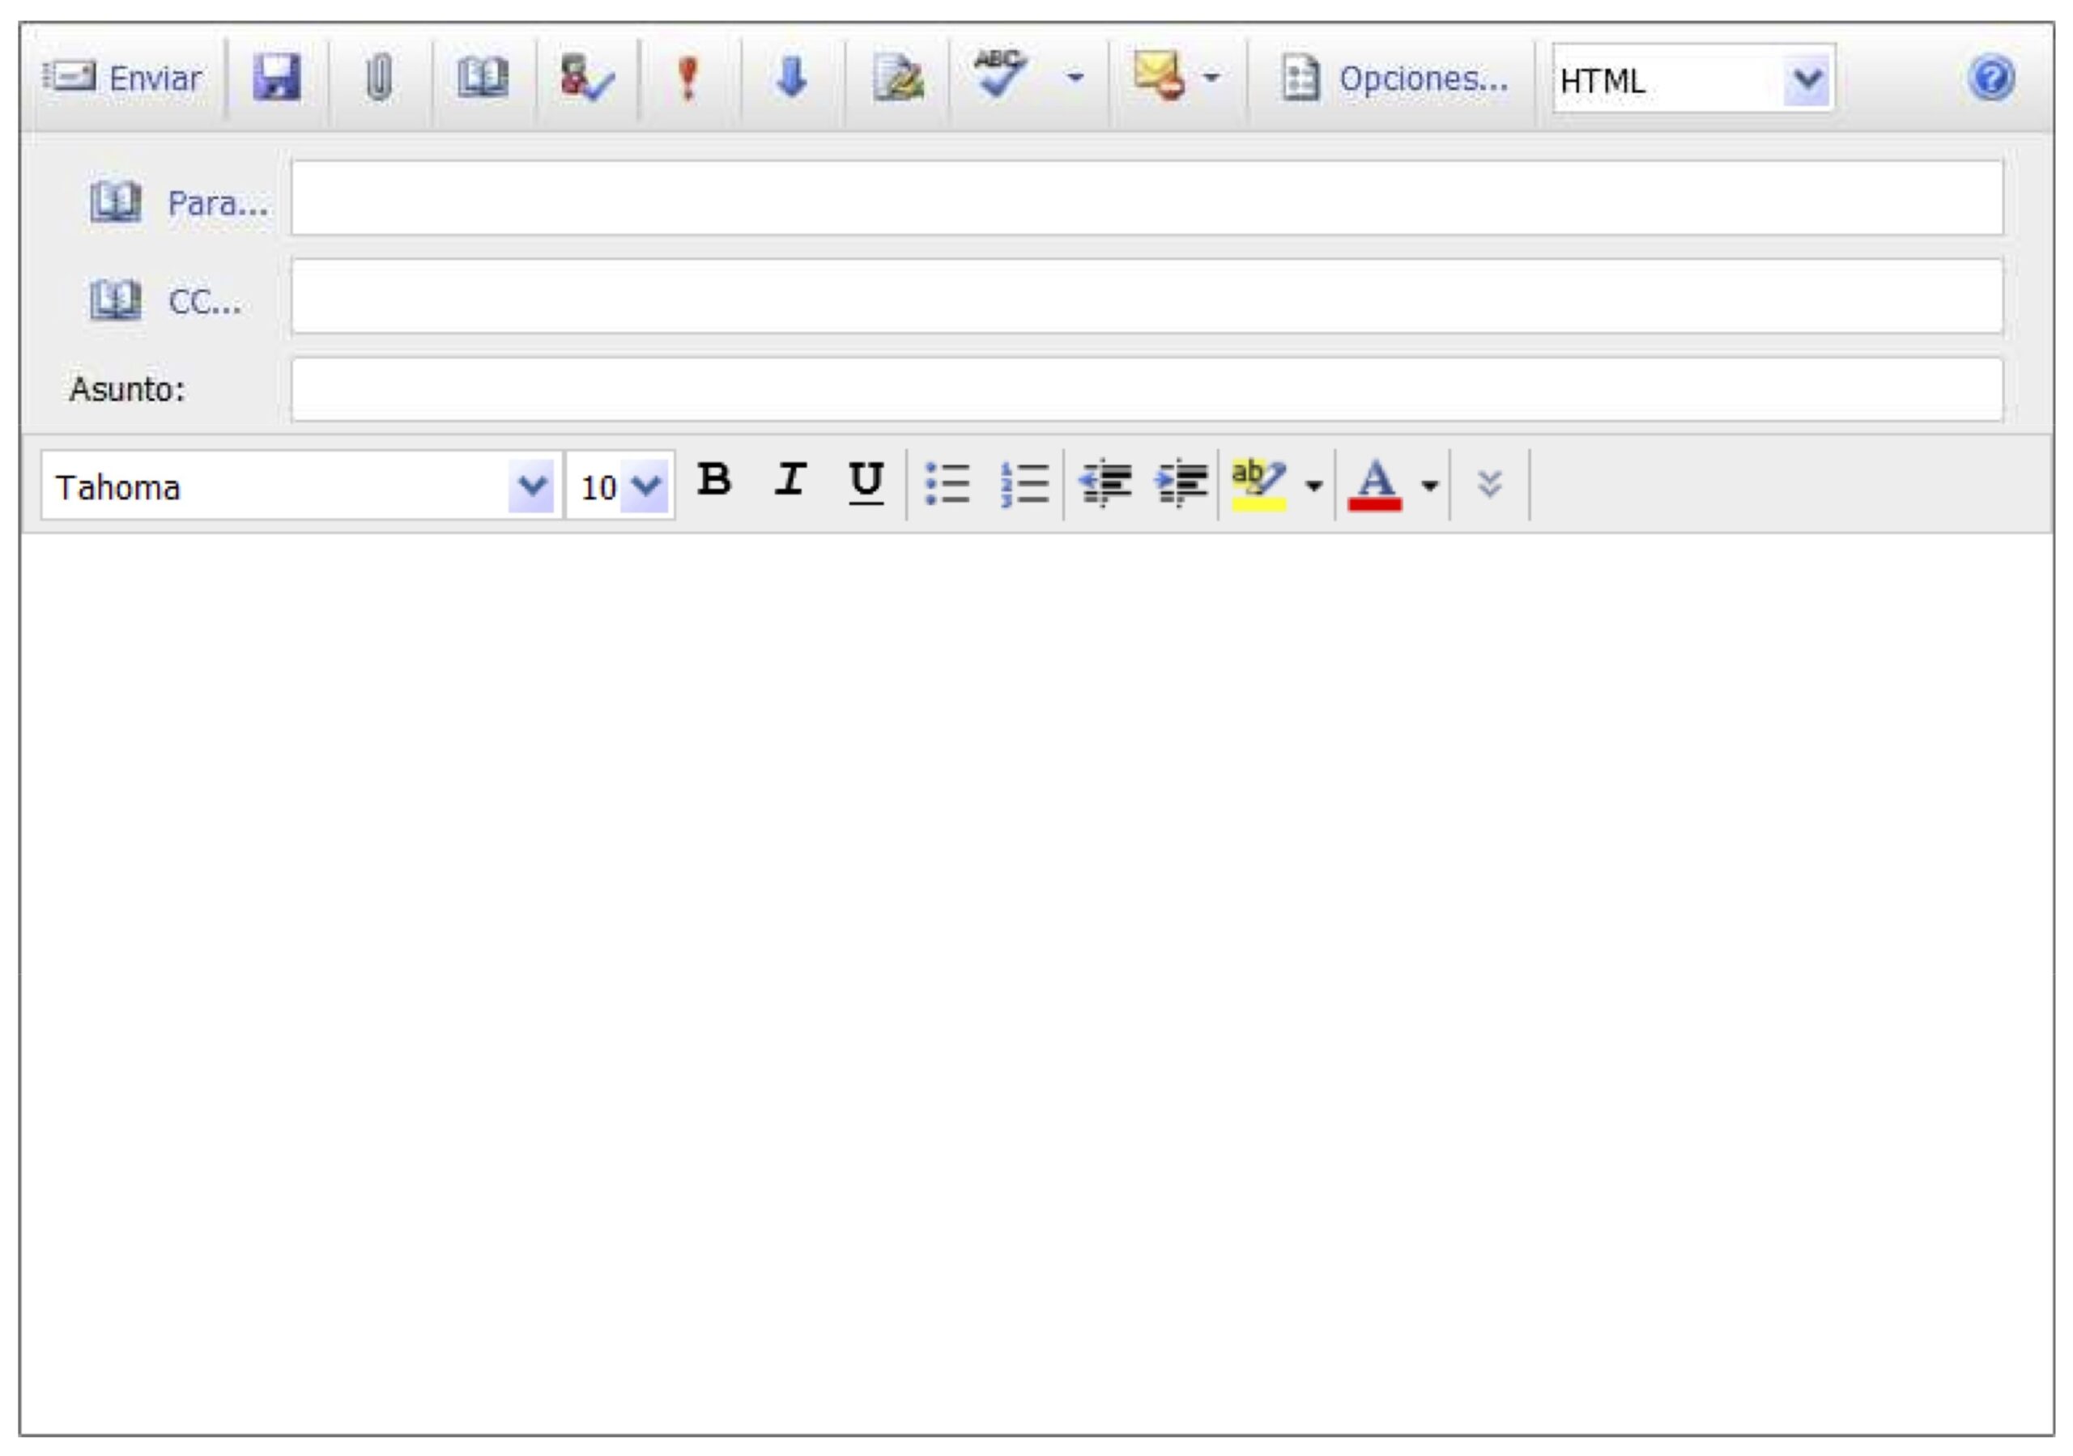Expand the font size 10 dropdown
This screenshot has width=2073, height=1456.
pos(645,486)
